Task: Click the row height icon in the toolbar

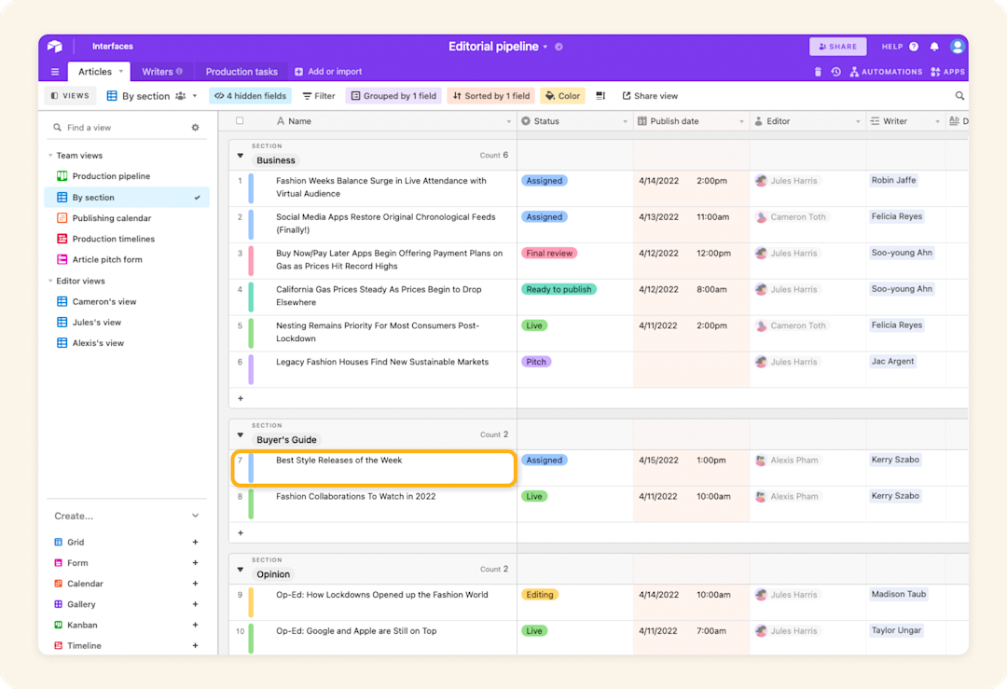Action: pyautogui.click(x=600, y=95)
